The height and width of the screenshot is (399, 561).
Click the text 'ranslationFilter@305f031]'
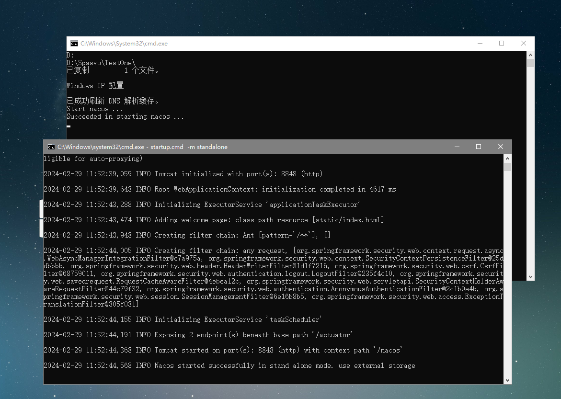click(x=91, y=304)
